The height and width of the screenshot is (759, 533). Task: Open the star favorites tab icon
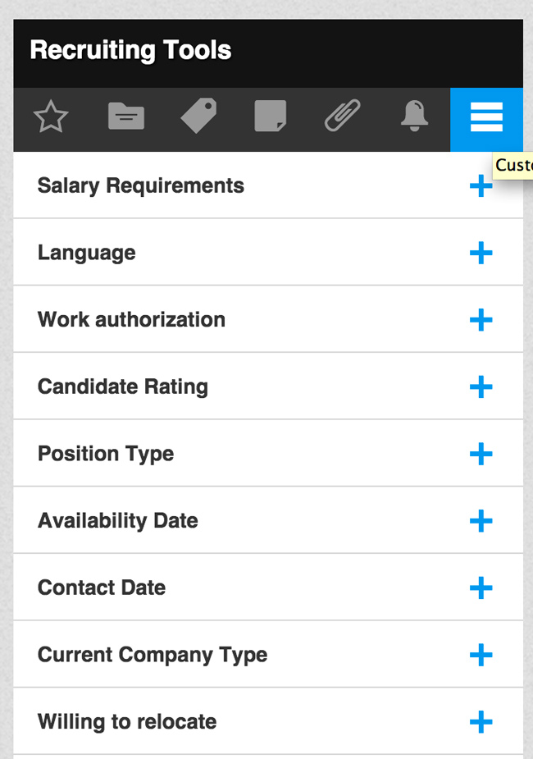51,118
